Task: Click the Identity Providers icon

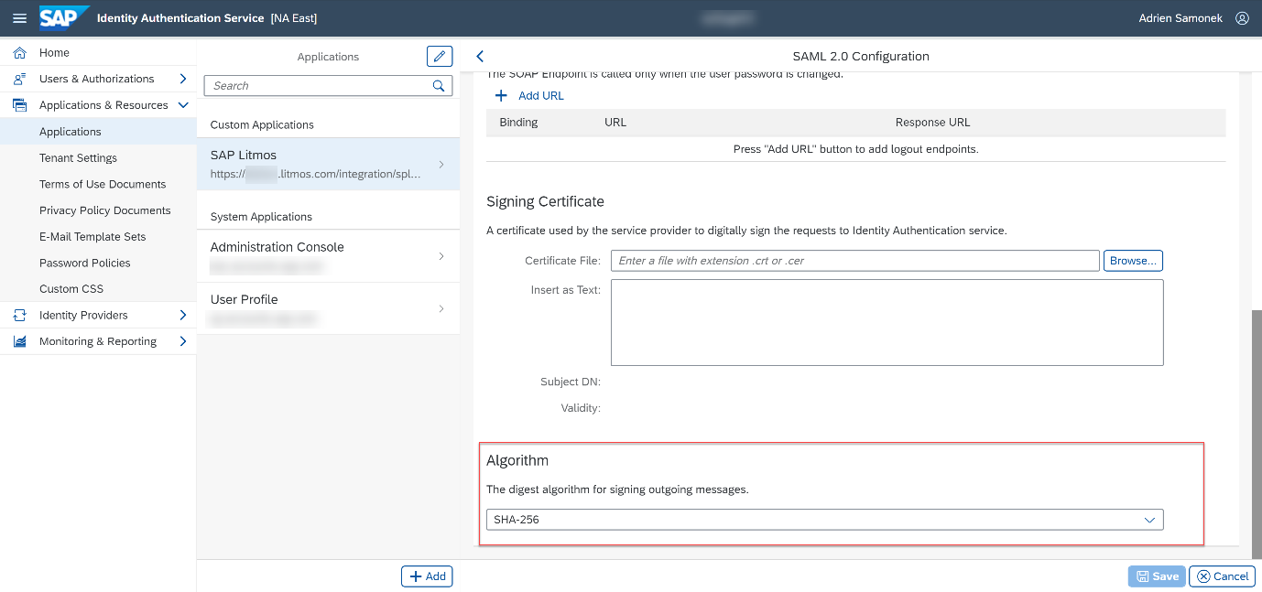Action: 19,316
